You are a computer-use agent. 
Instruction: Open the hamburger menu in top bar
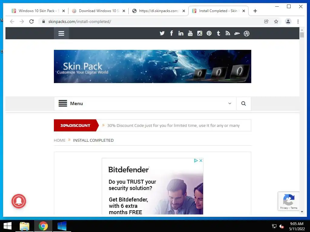pos(61,33)
